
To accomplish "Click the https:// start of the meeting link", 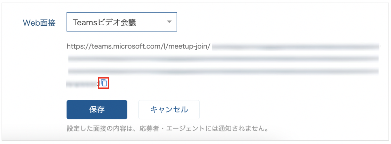I will click(x=75, y=46).
